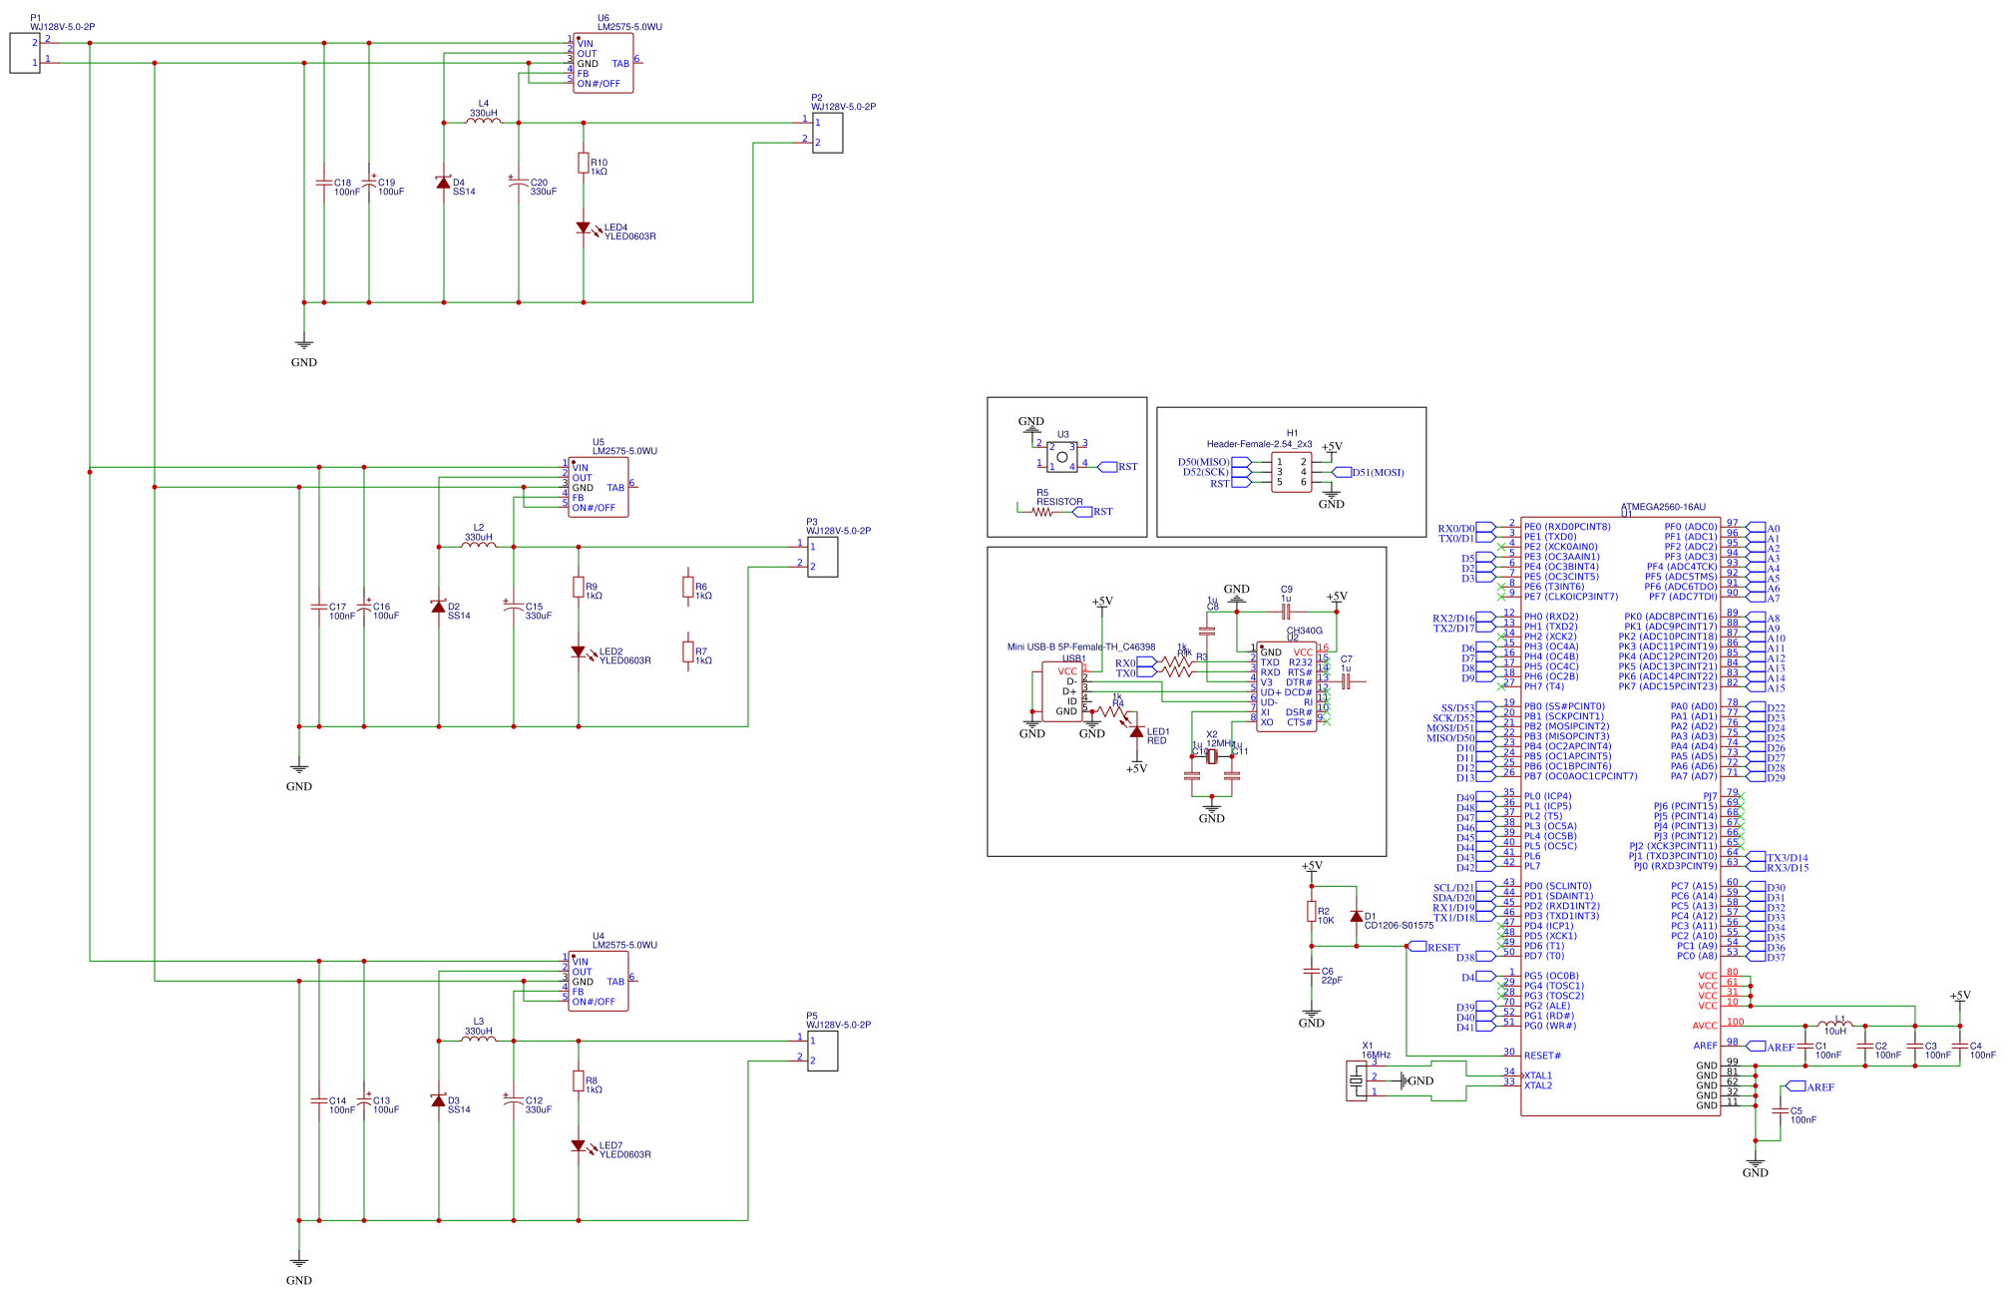
Task: Select inductor L4 330uH
Action: [x=484, y=120]
